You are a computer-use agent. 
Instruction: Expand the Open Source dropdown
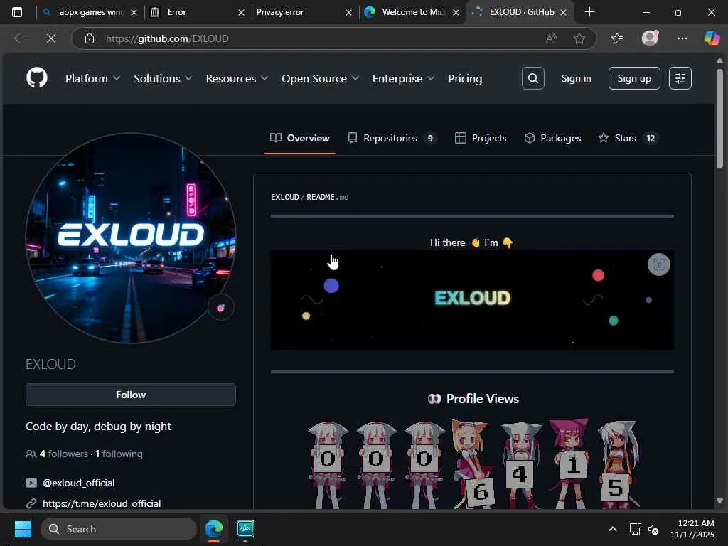point(321,78)
